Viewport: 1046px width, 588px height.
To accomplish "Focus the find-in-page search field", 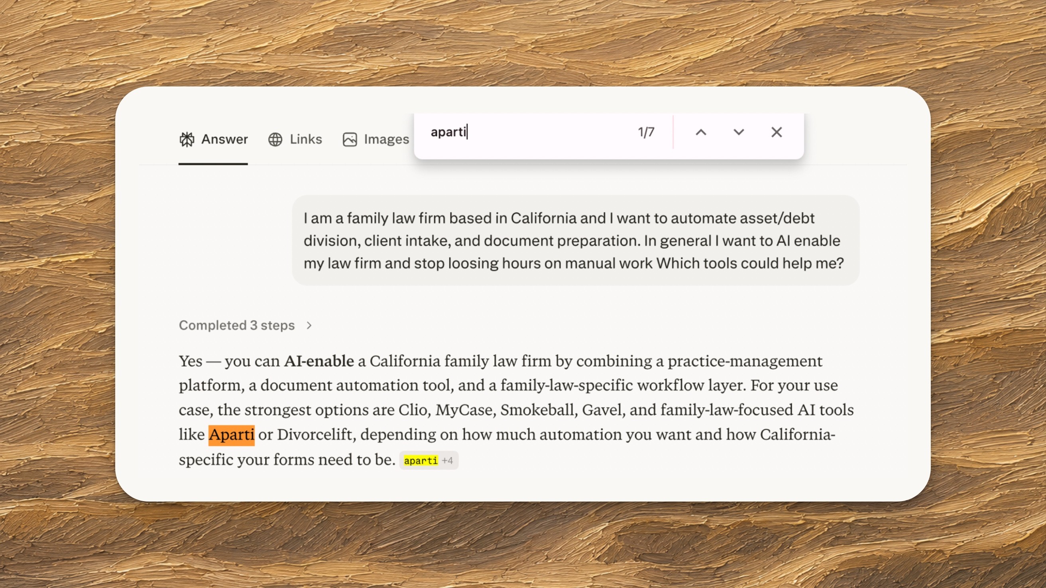I will [x=528, y=132].
